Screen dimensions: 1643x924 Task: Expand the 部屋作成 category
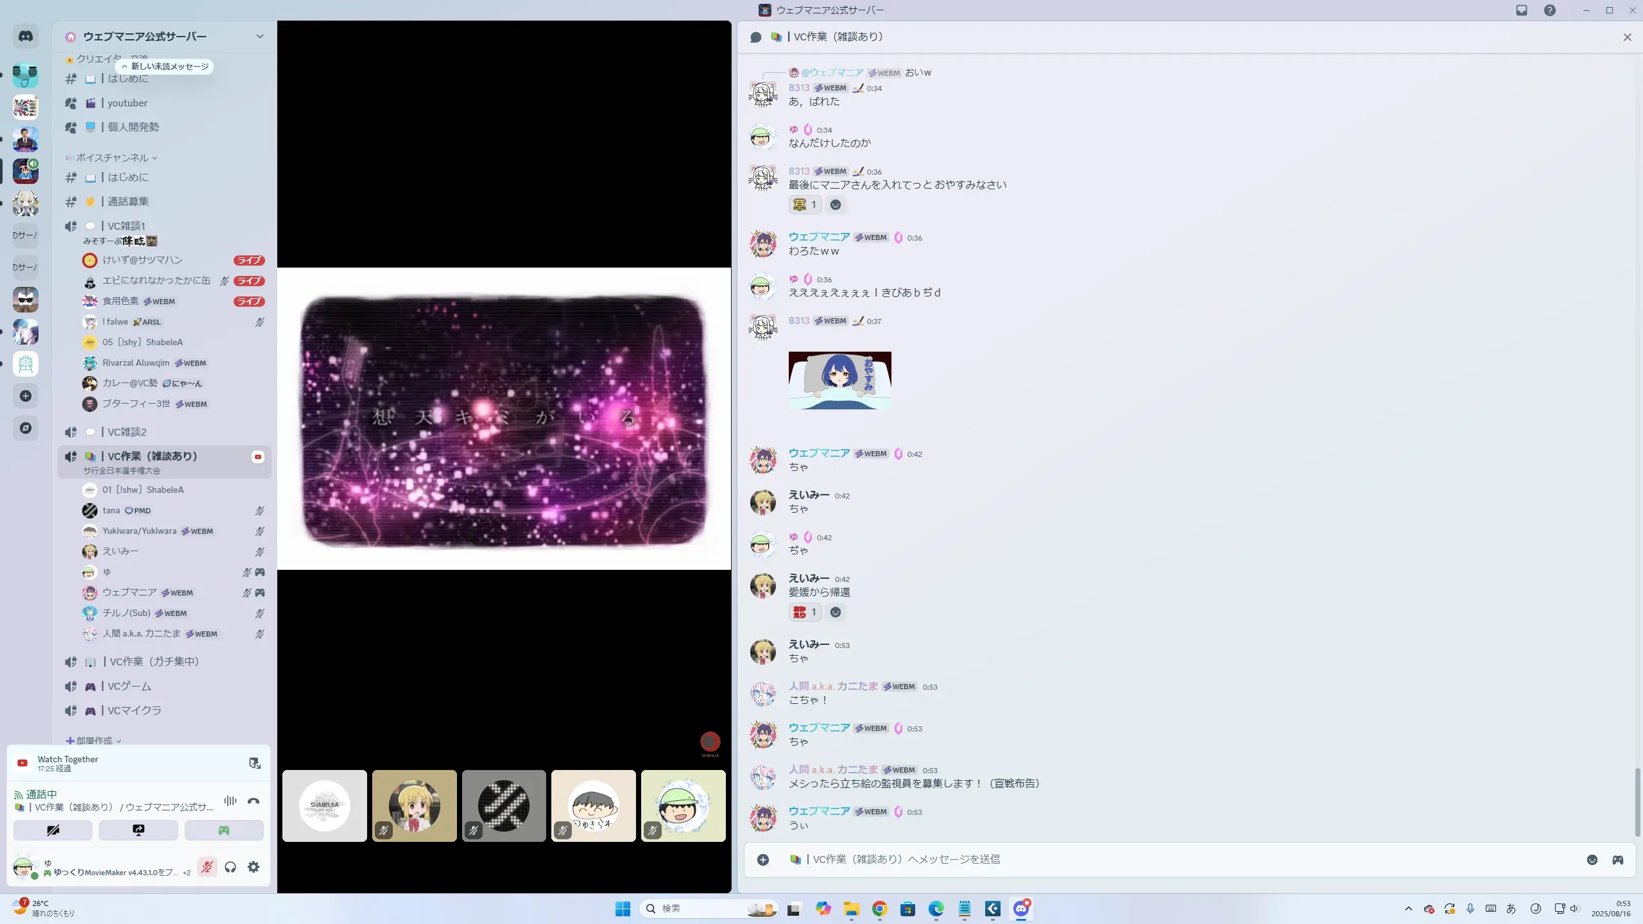click(94, 740)
